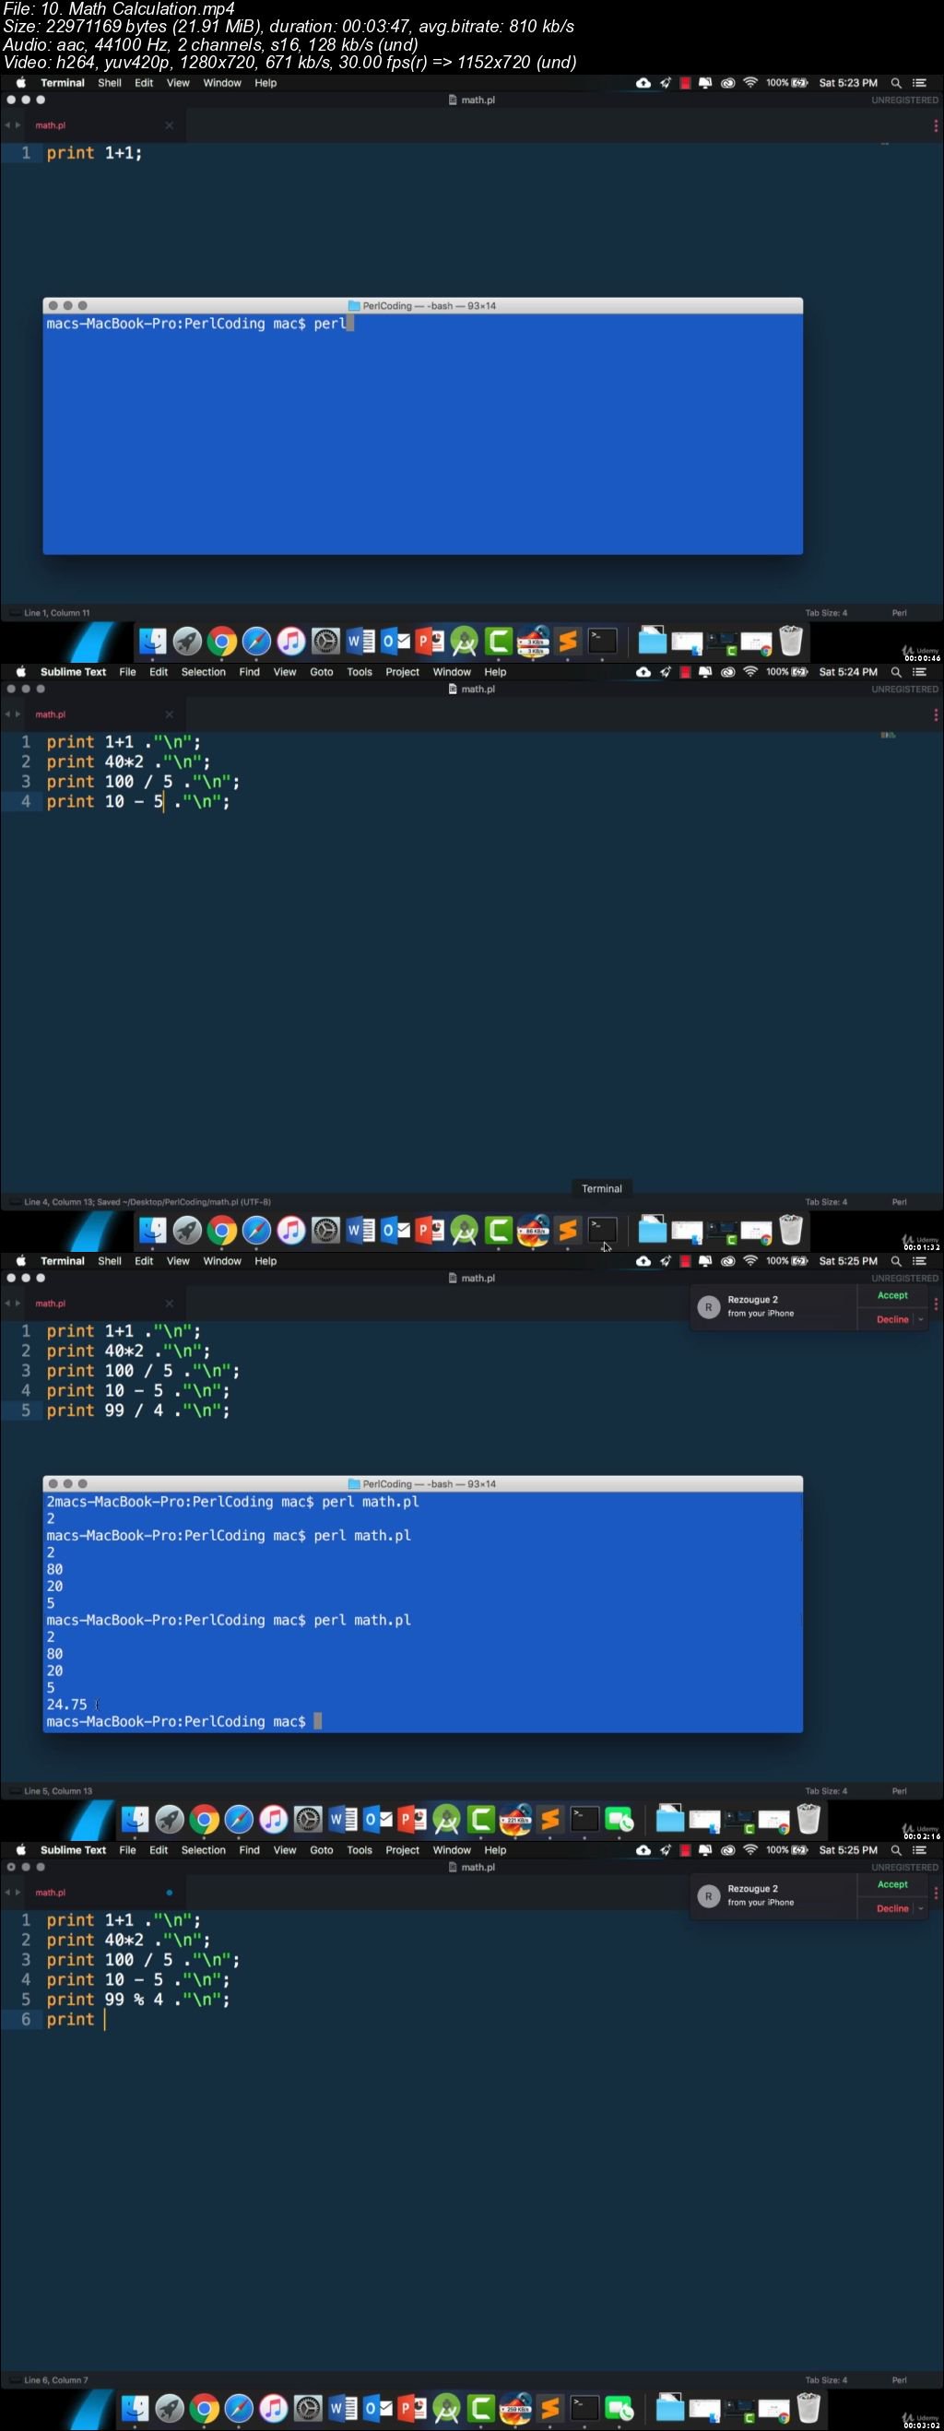
Task: Click the Rezougue 2 contact avatar in Terminal frame
Action: tap(708, 1307)
